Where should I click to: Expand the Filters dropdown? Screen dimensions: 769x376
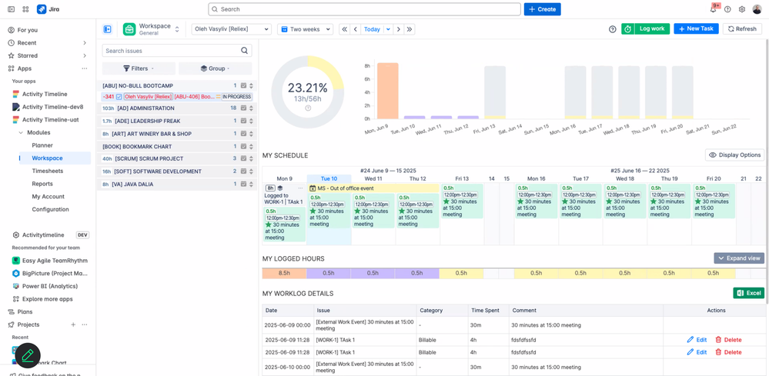pos(139,68)
